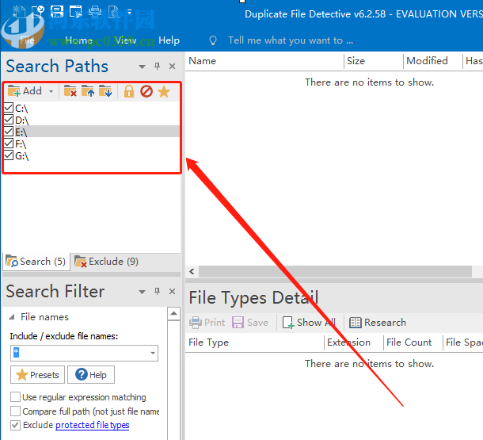Open Search Filter panel options dropdown arrow
The width and height of the screenshot is (483, 440).
point(142,292)
